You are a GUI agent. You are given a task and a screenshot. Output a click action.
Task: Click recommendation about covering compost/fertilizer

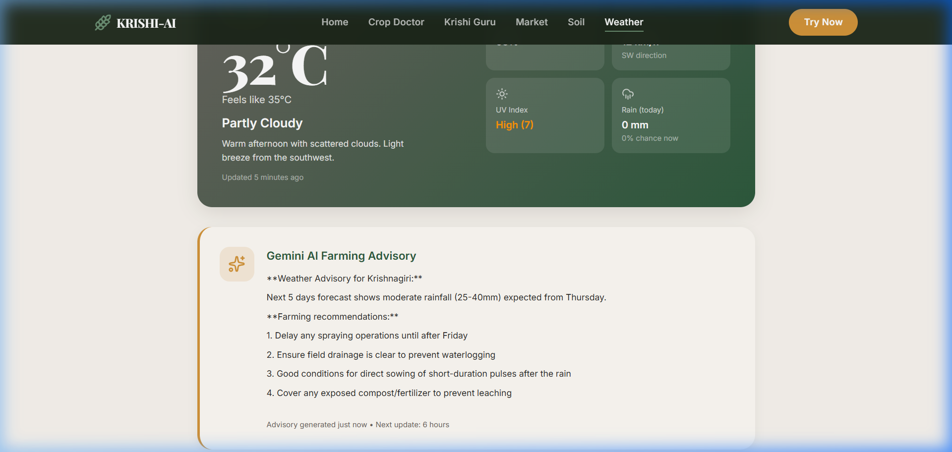pos(389,393)
